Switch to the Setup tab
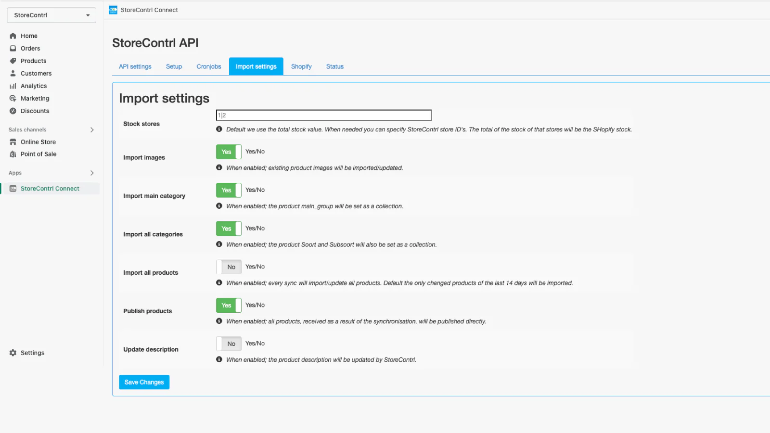Screen dimensions: 770x433 pos(174,66)
